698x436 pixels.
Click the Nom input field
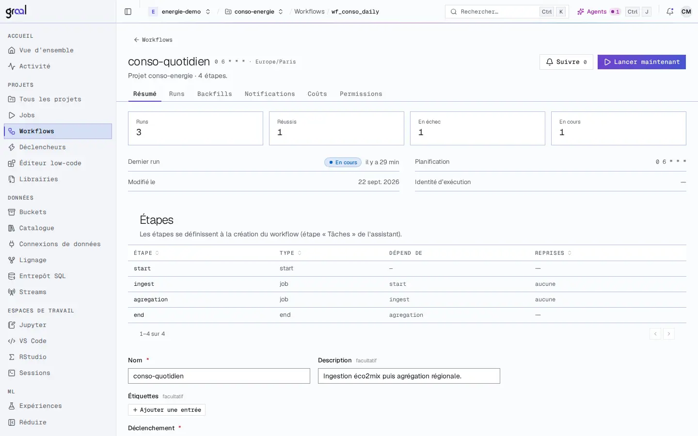pos(219,376)
